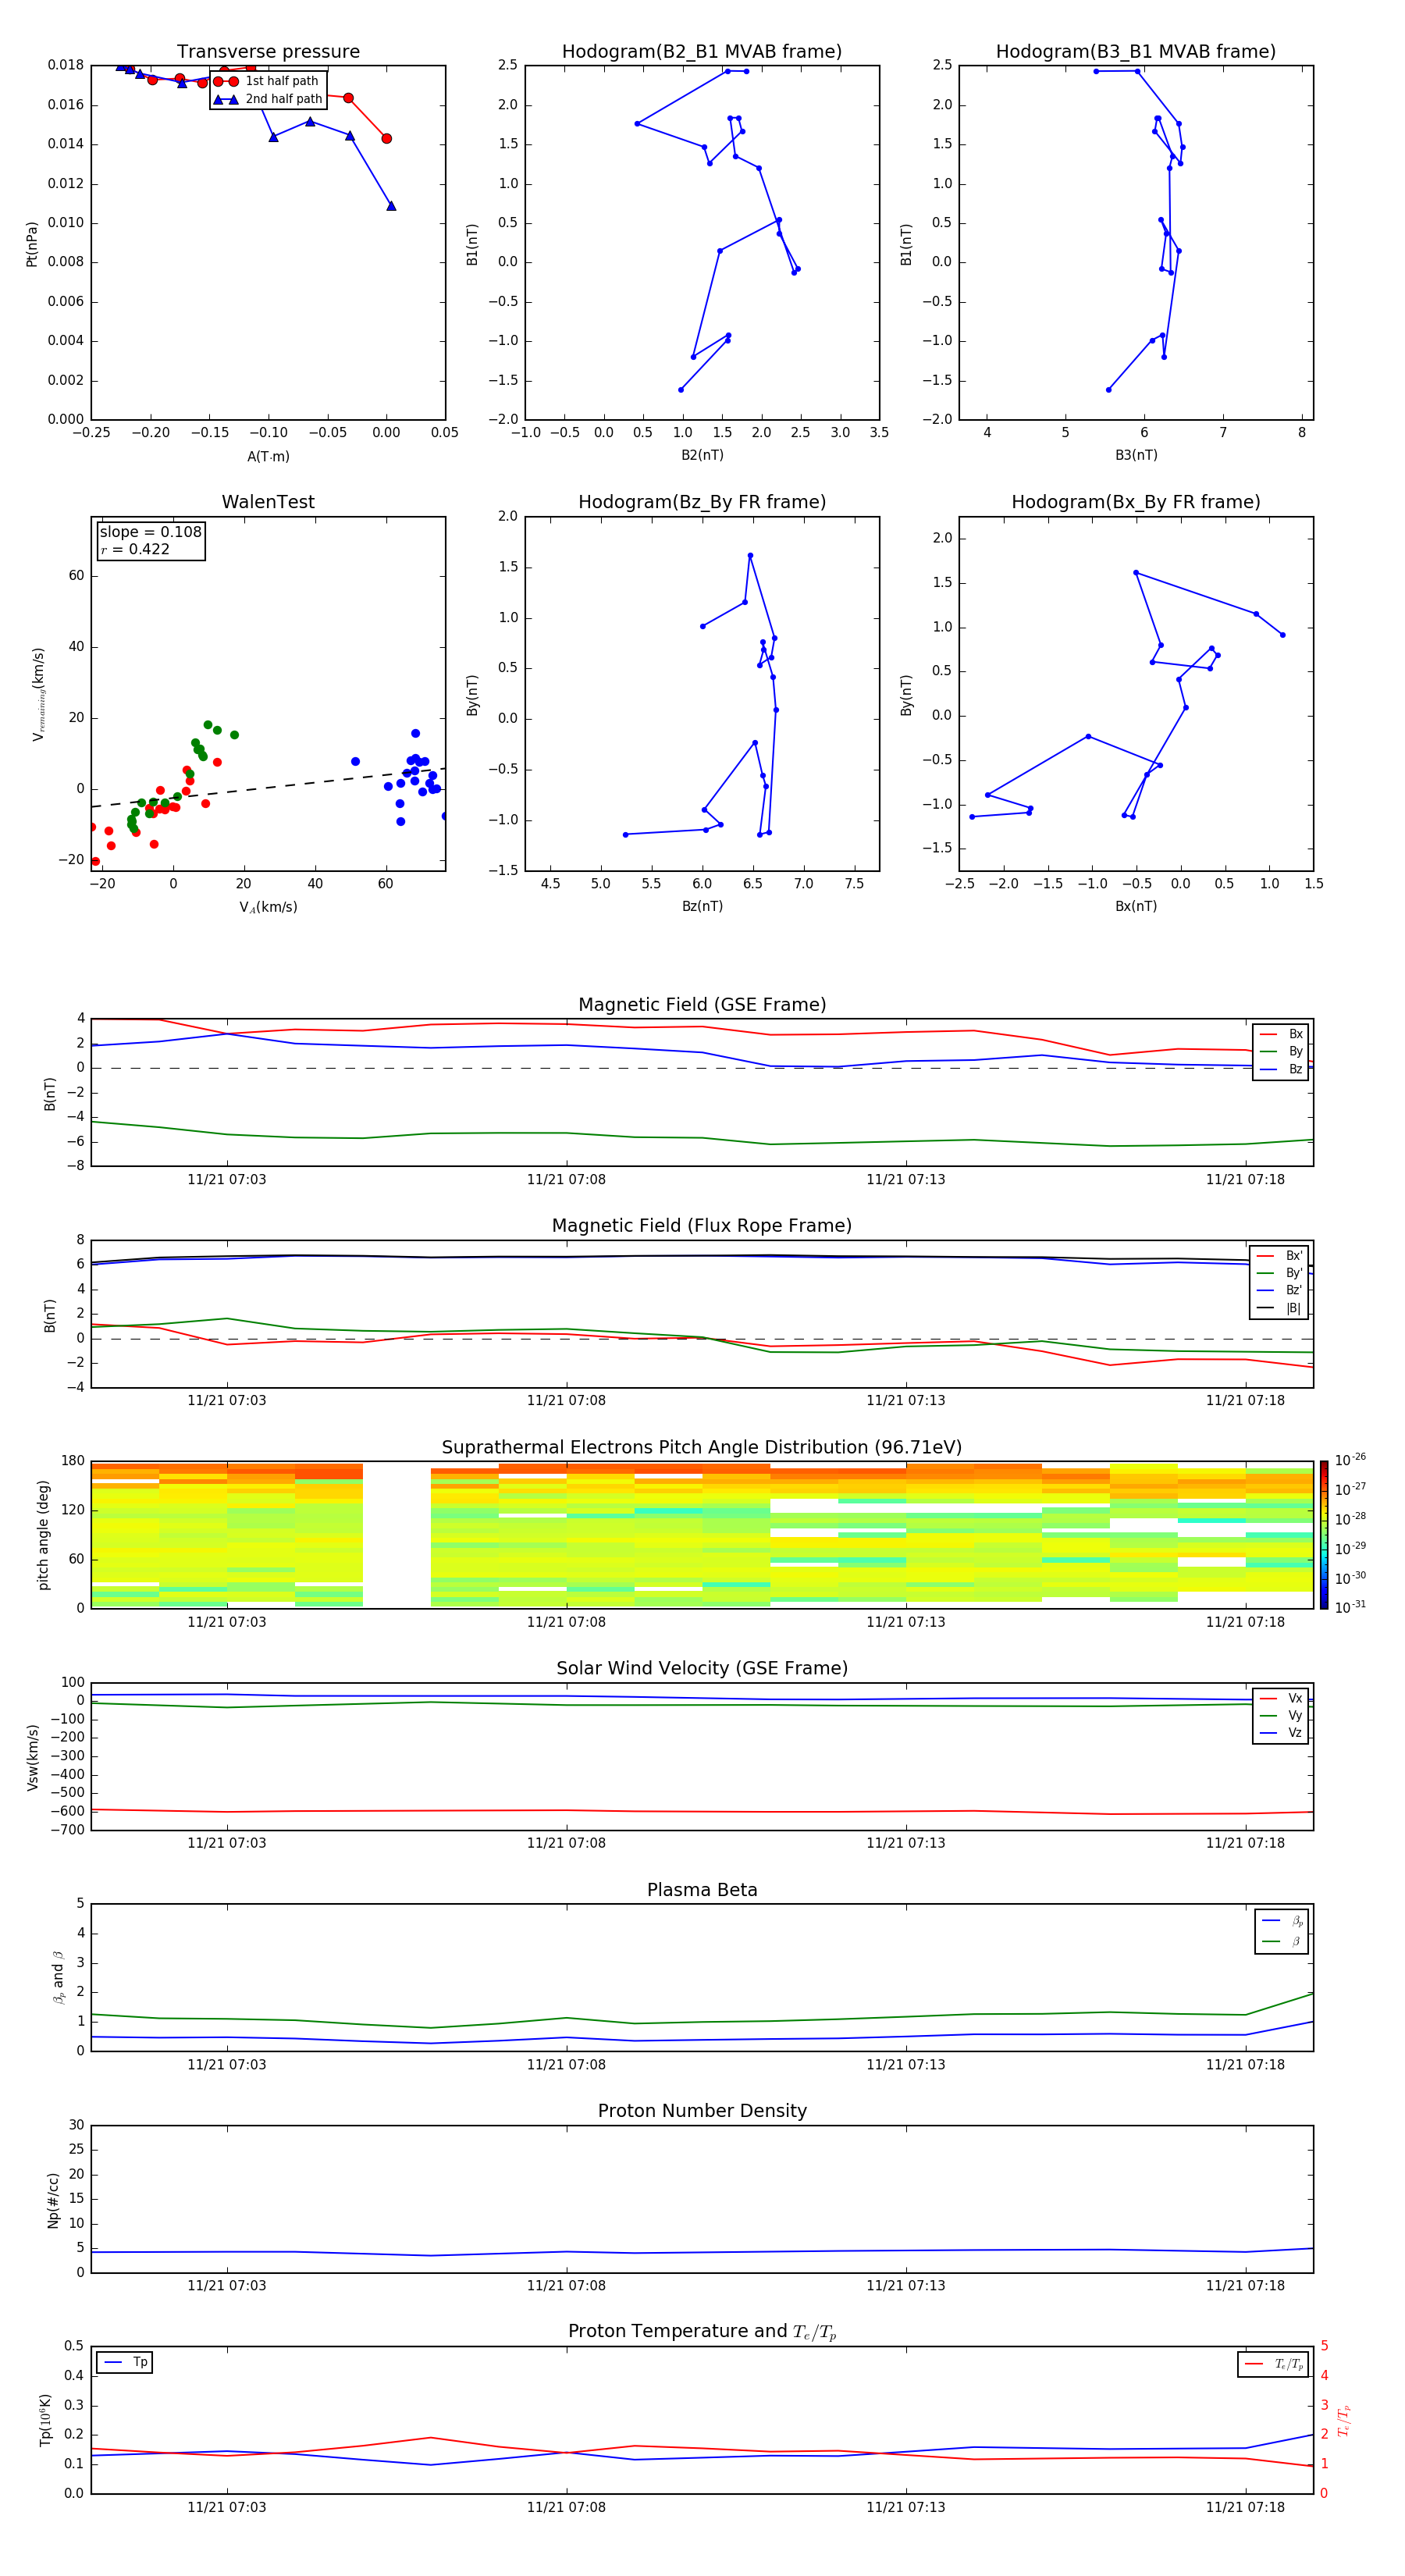Click the 'Vsw(km/s)' y-axis label

coord(33,1757)
